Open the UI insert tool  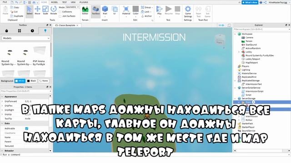[115, 11]
